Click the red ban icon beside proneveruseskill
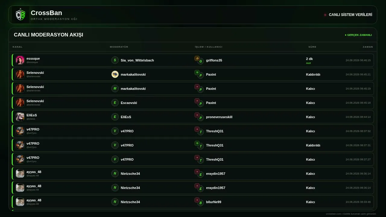 pyautogui.click(x=197, y=115)
